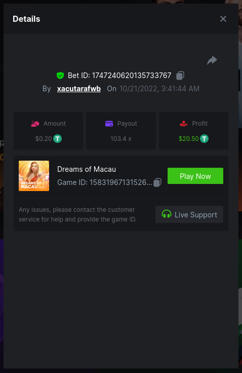Click the green verified shield icon
Viewport: 242px width, 373px height.
coord(60,76)
